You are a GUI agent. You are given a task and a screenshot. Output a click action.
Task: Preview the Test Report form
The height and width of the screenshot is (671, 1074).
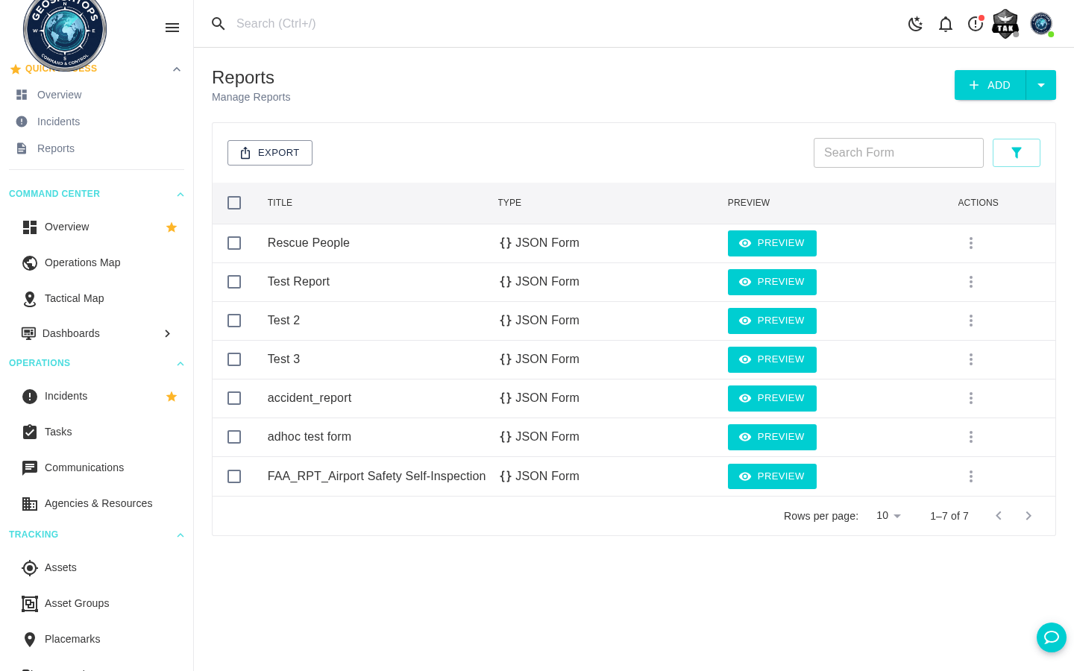(x=772, y=282)
